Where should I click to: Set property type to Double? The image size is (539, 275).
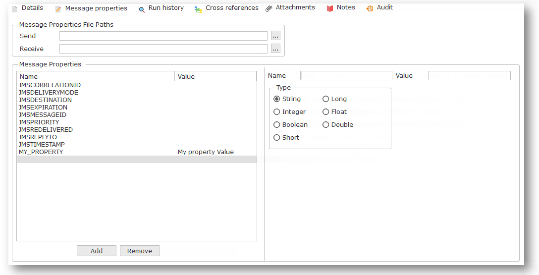[x=326, y=125]
